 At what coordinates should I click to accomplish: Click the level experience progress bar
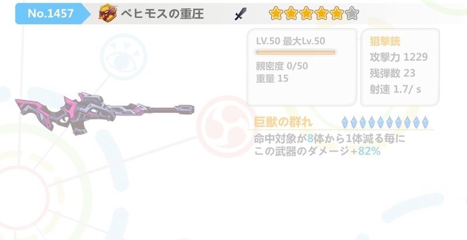[x=295, y=52]
